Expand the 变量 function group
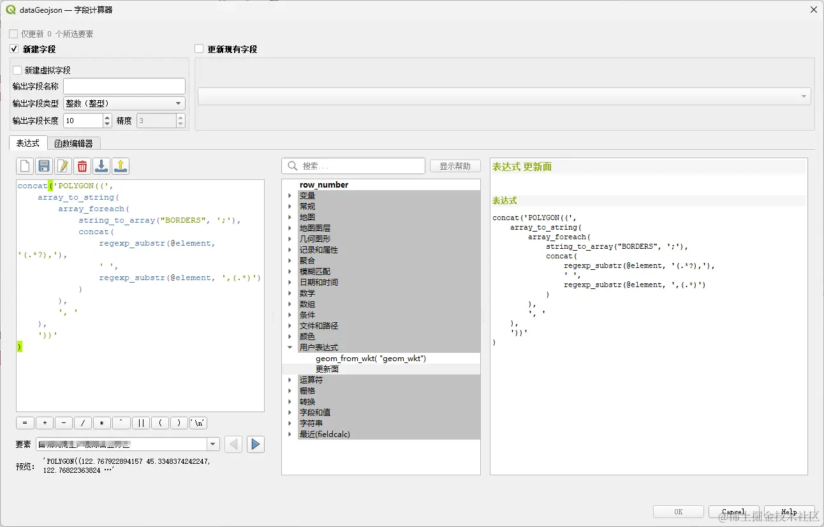Image resolution: width=824 pixels, height=527 pixels. (290, 196)
